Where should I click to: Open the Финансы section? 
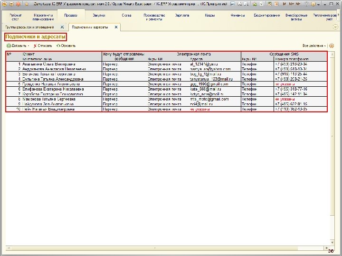pos(238,16)
